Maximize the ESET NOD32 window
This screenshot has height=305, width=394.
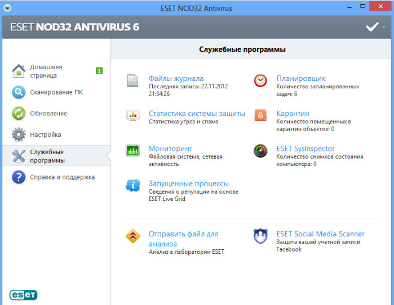(x=362, y=6)
